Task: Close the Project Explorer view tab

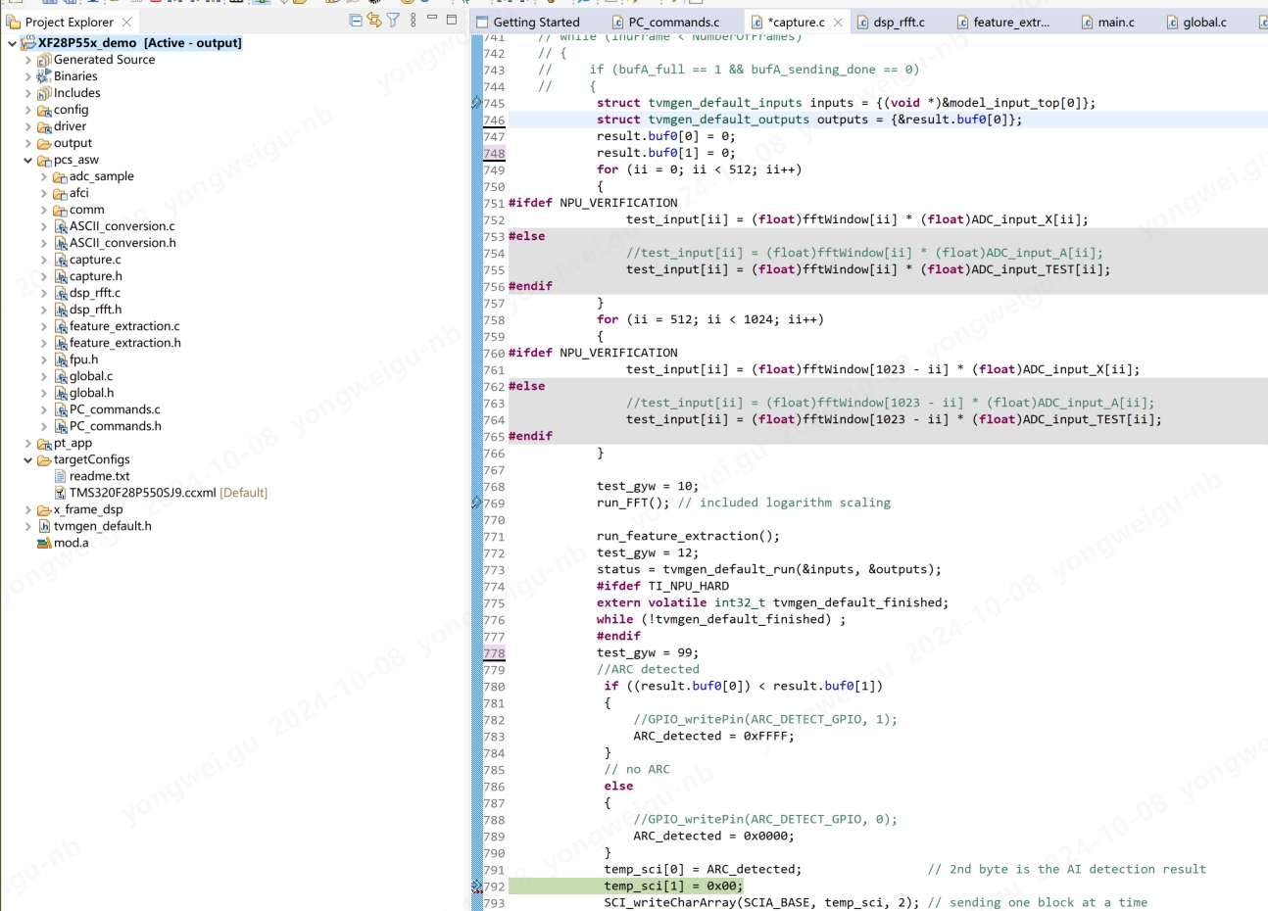Action: tap(126, 22)
